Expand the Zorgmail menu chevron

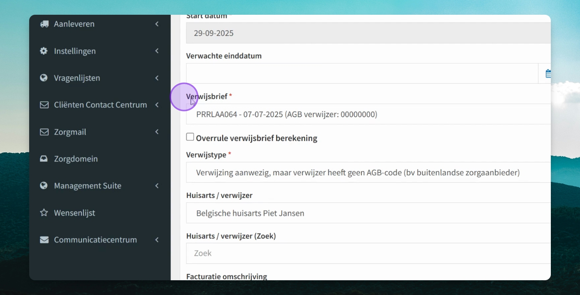[157, 132]
